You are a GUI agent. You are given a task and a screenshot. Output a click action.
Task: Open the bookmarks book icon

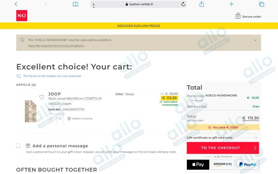pyautogui.click(x=76, y=4)
